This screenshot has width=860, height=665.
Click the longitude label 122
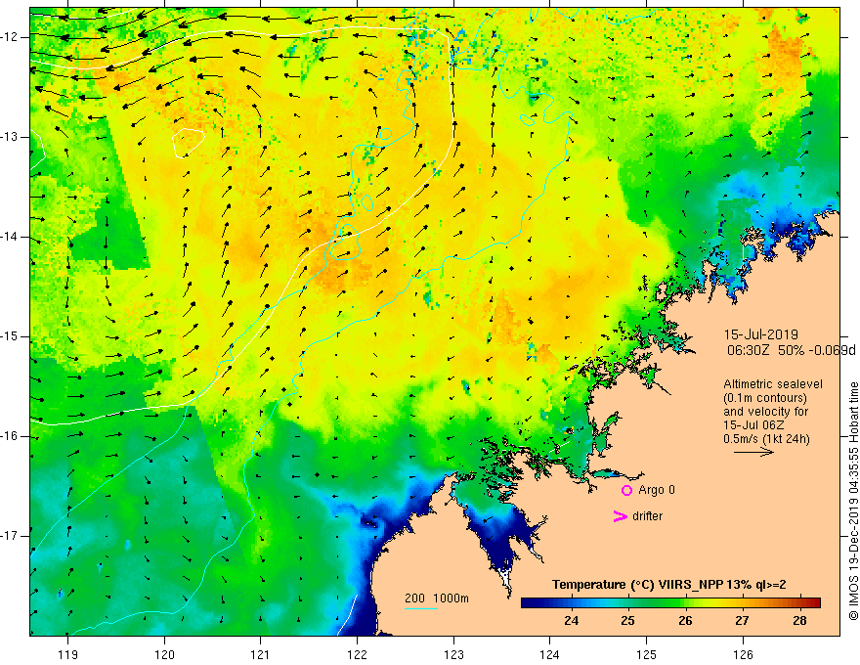pos(357,654)
